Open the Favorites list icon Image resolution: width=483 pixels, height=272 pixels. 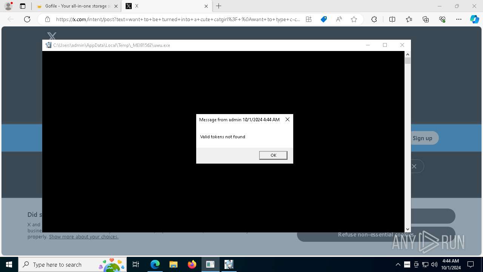click(409, 19)
